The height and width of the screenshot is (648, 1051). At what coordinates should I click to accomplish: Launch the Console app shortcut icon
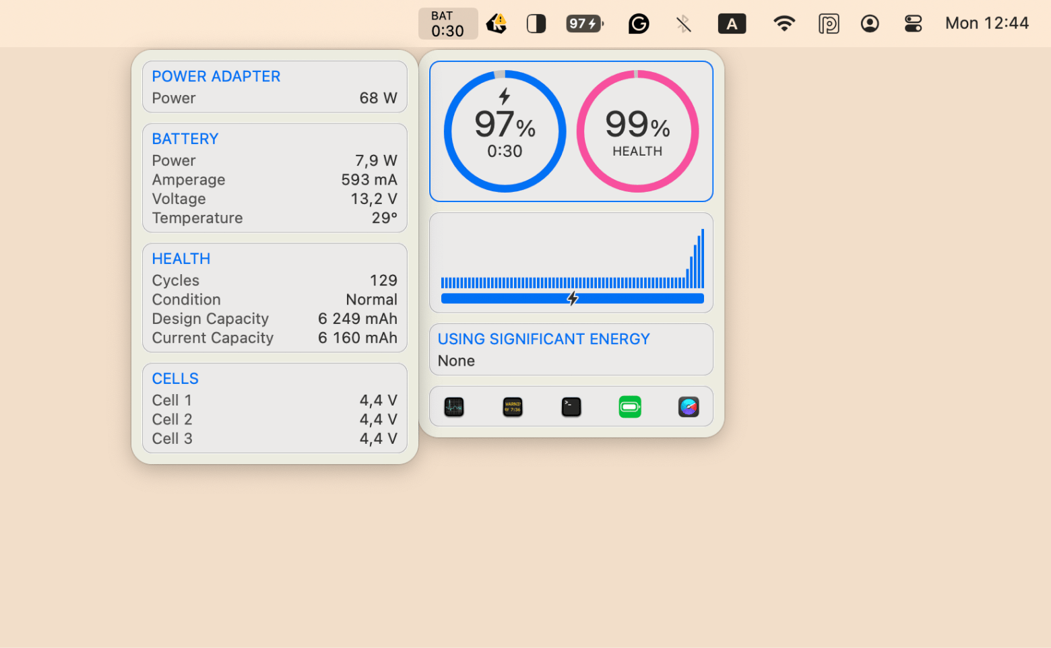pyautogui.click(x=513, y=407)
